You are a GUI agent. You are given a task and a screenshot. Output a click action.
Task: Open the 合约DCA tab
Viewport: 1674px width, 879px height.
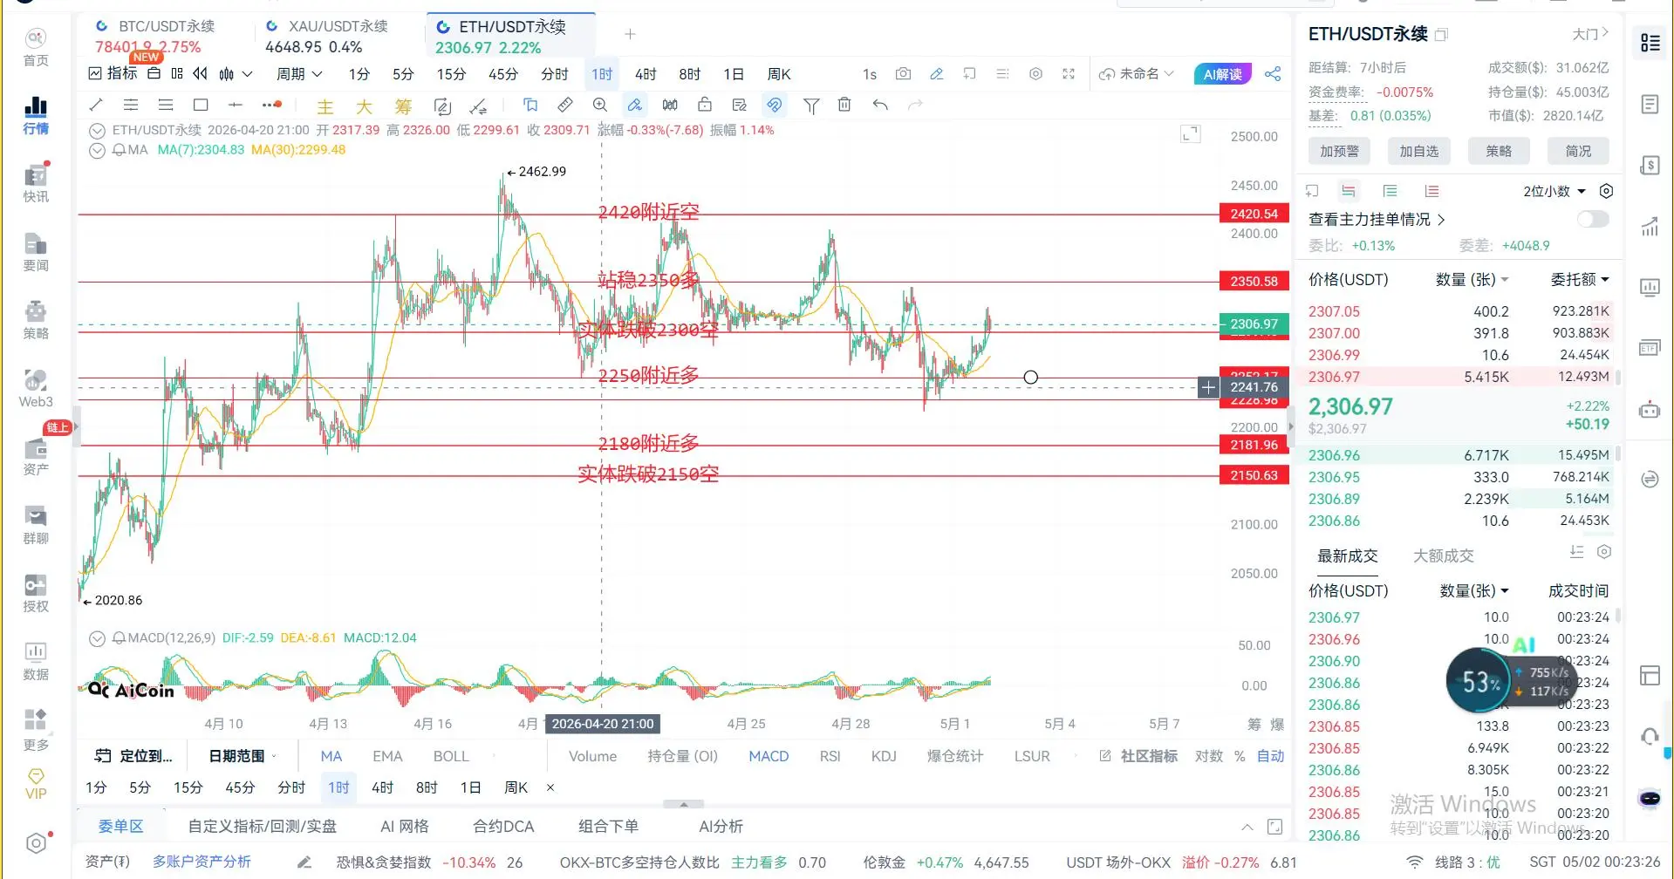click(503, 826)
